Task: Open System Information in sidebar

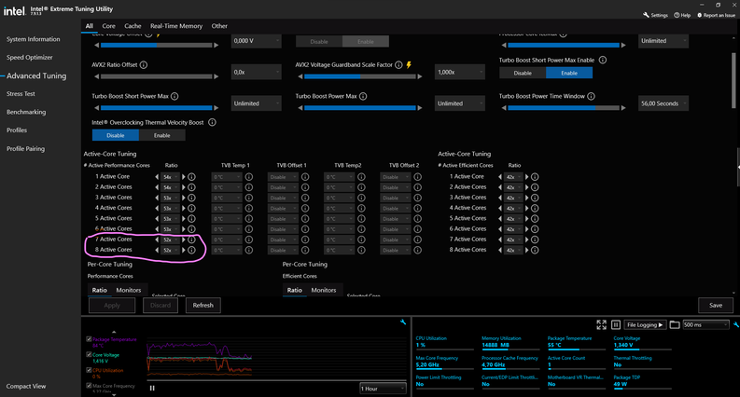Action: pyautogui.click(x=33, y=39)
